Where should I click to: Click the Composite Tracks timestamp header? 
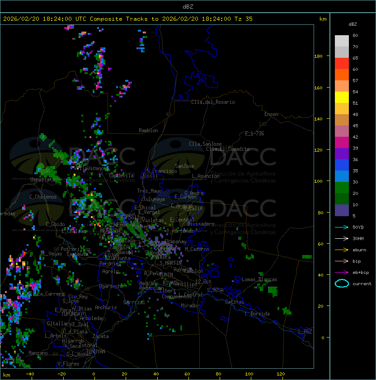click(128, 19)
